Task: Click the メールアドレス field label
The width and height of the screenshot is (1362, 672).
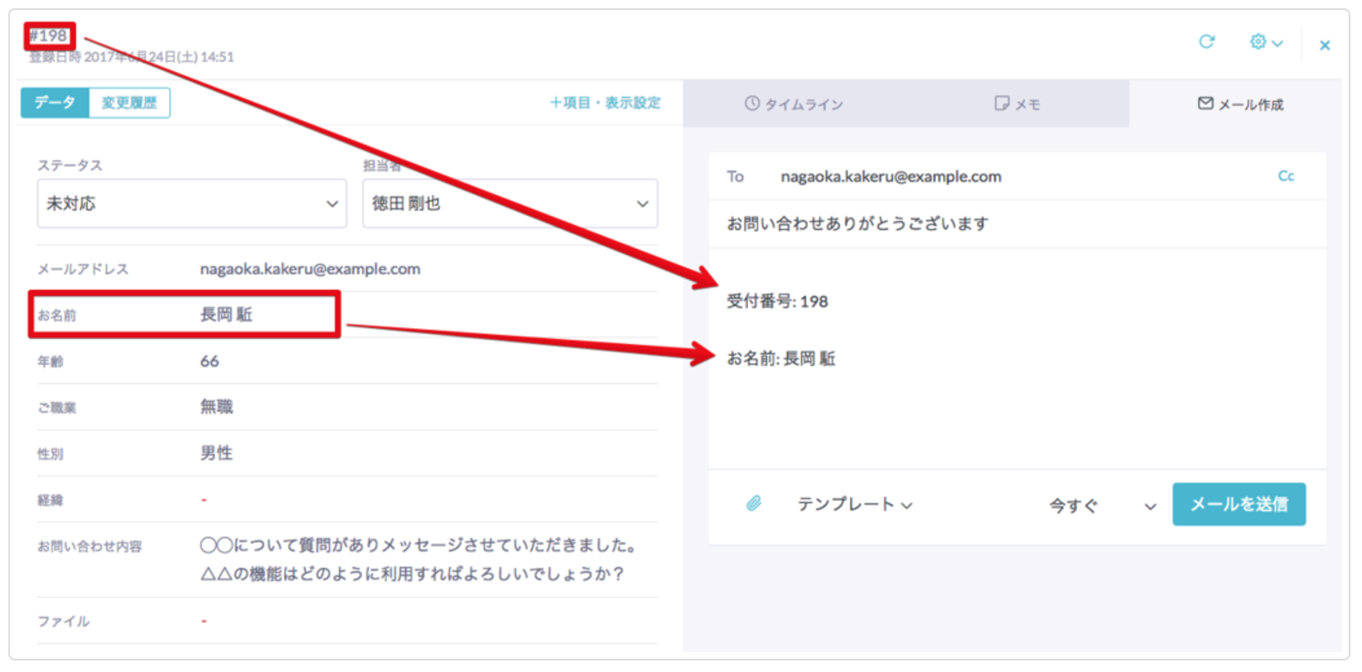Action: pyautogui.click(x=83, y=269)
